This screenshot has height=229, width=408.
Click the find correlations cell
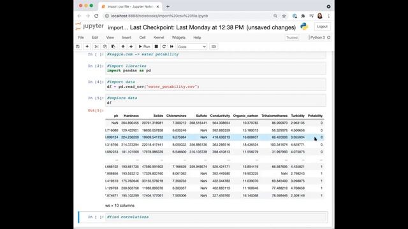pyautogui.click(x=216, y=217)
